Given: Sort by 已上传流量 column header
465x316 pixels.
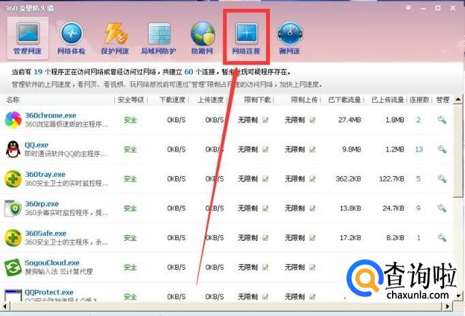Looking at the screenshot, I should [387, 100].
